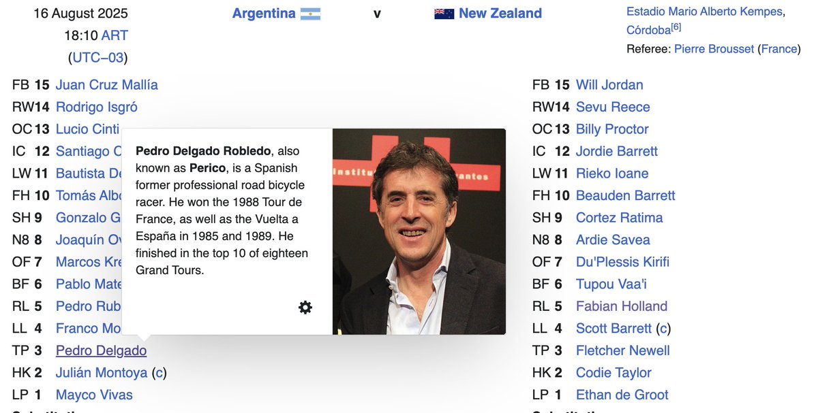Open Lucio Cinti's article

(x=87, y=129)
